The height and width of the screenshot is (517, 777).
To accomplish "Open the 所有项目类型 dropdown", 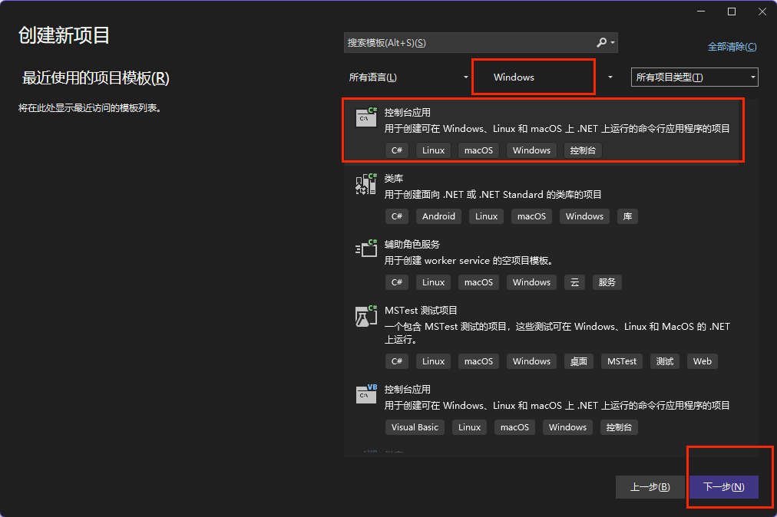I will (x=693, y=77).
